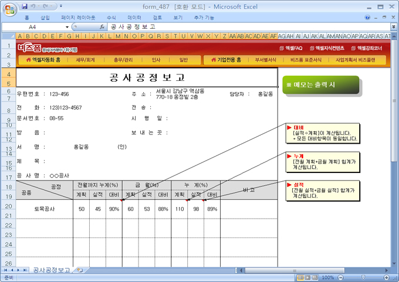
Task: Click the Undo arrow icon
Action: pos(35,6)
